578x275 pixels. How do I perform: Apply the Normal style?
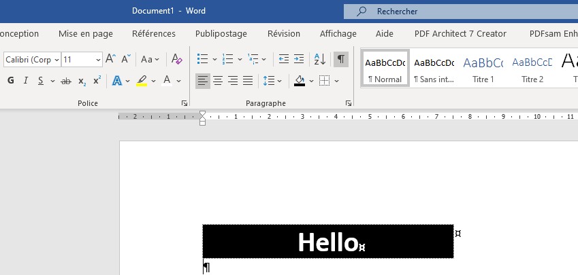pyautogui.click(x=385, y=69)
